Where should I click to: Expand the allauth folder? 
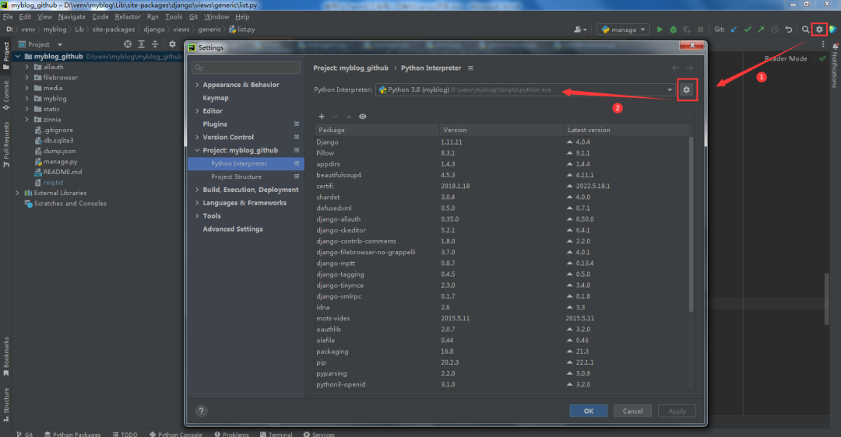pyautogui.click(x=26, y=67)
